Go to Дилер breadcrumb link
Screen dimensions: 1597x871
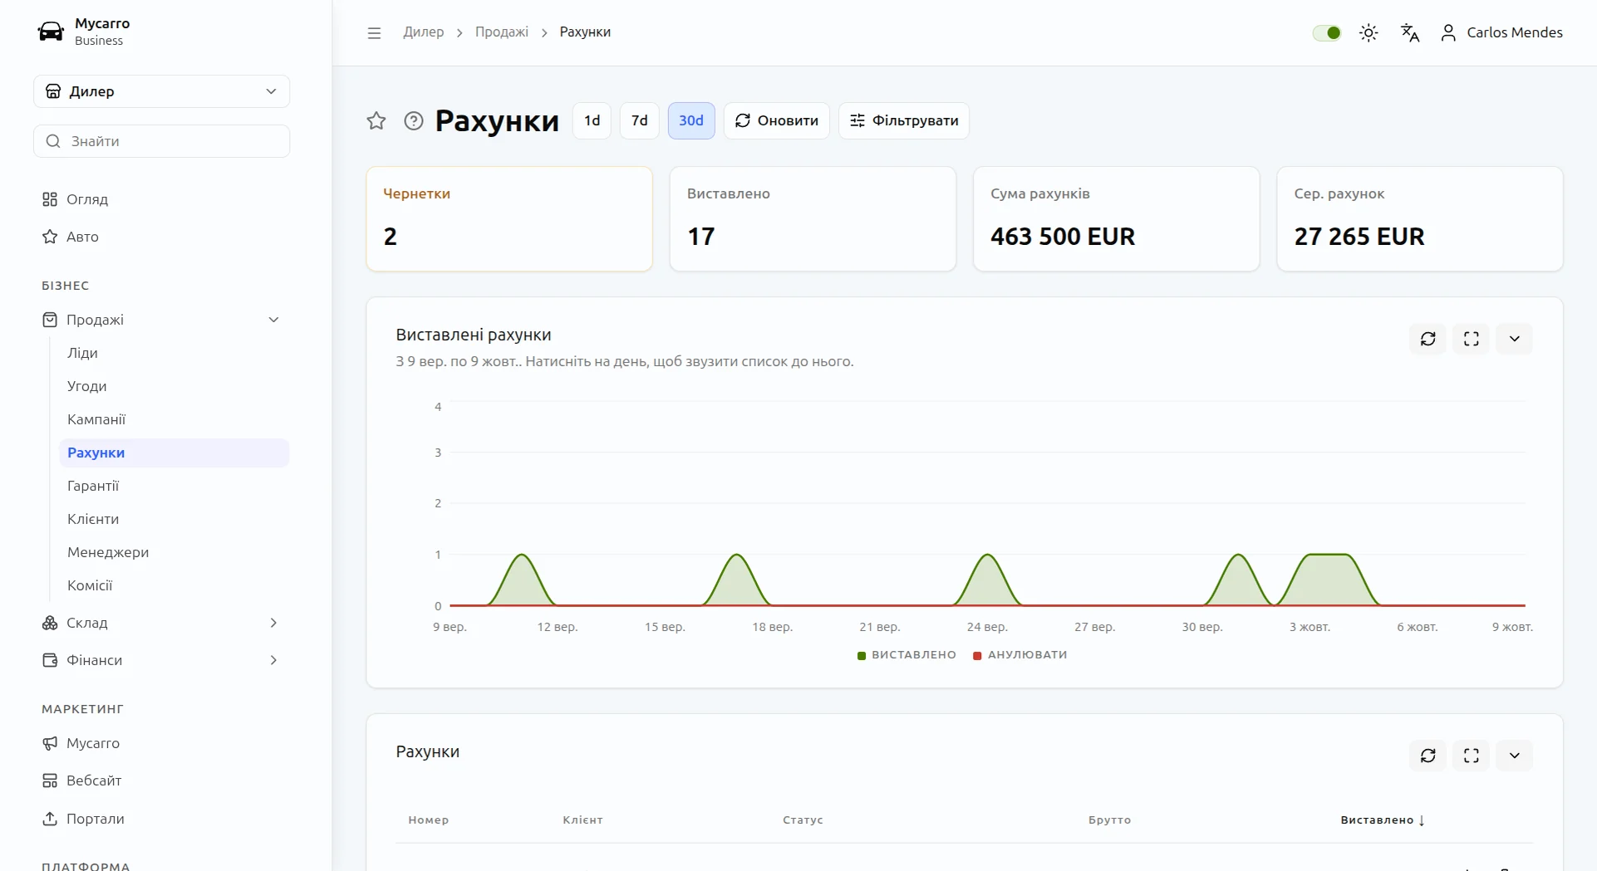point(424,32)
